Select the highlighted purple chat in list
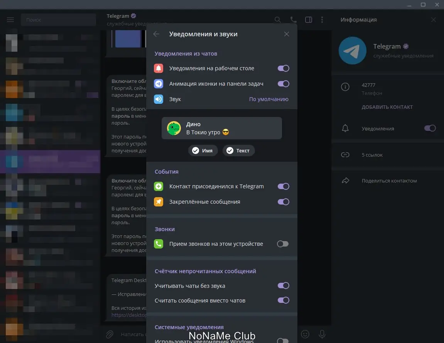The width and height of the screenshot is (444, 343). click(x=50, y=161)
